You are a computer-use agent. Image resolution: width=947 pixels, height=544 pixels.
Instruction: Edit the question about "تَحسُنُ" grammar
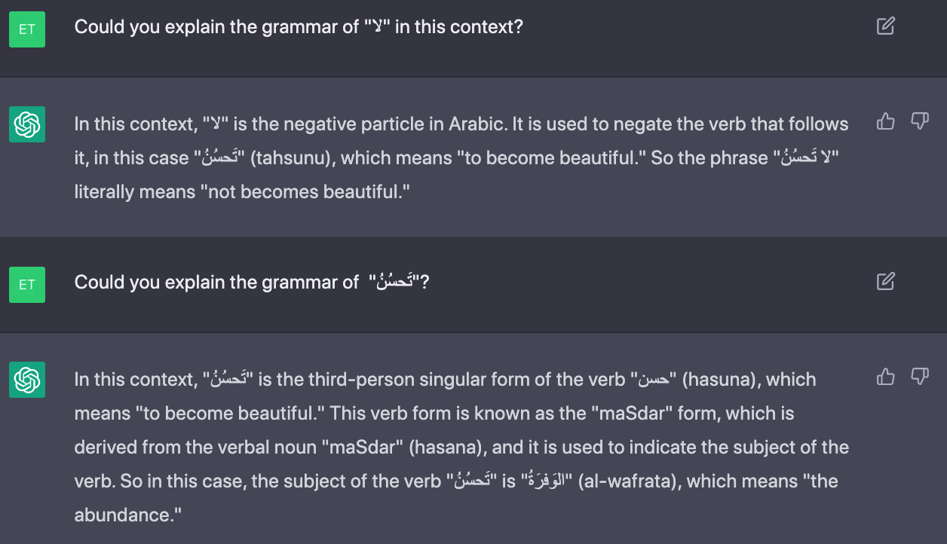coord(885,283)
